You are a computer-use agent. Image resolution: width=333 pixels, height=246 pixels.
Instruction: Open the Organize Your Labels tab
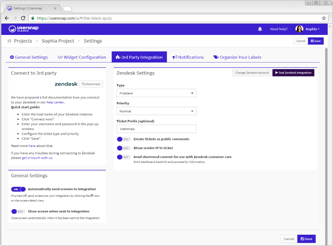tap(237, 57)
